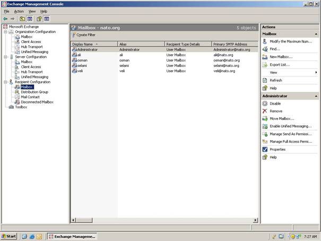Image resolution: width=321 pixels, height=241 pixels.
Task: Click the toolbar Help icon
Action: (x=39, y=18)
